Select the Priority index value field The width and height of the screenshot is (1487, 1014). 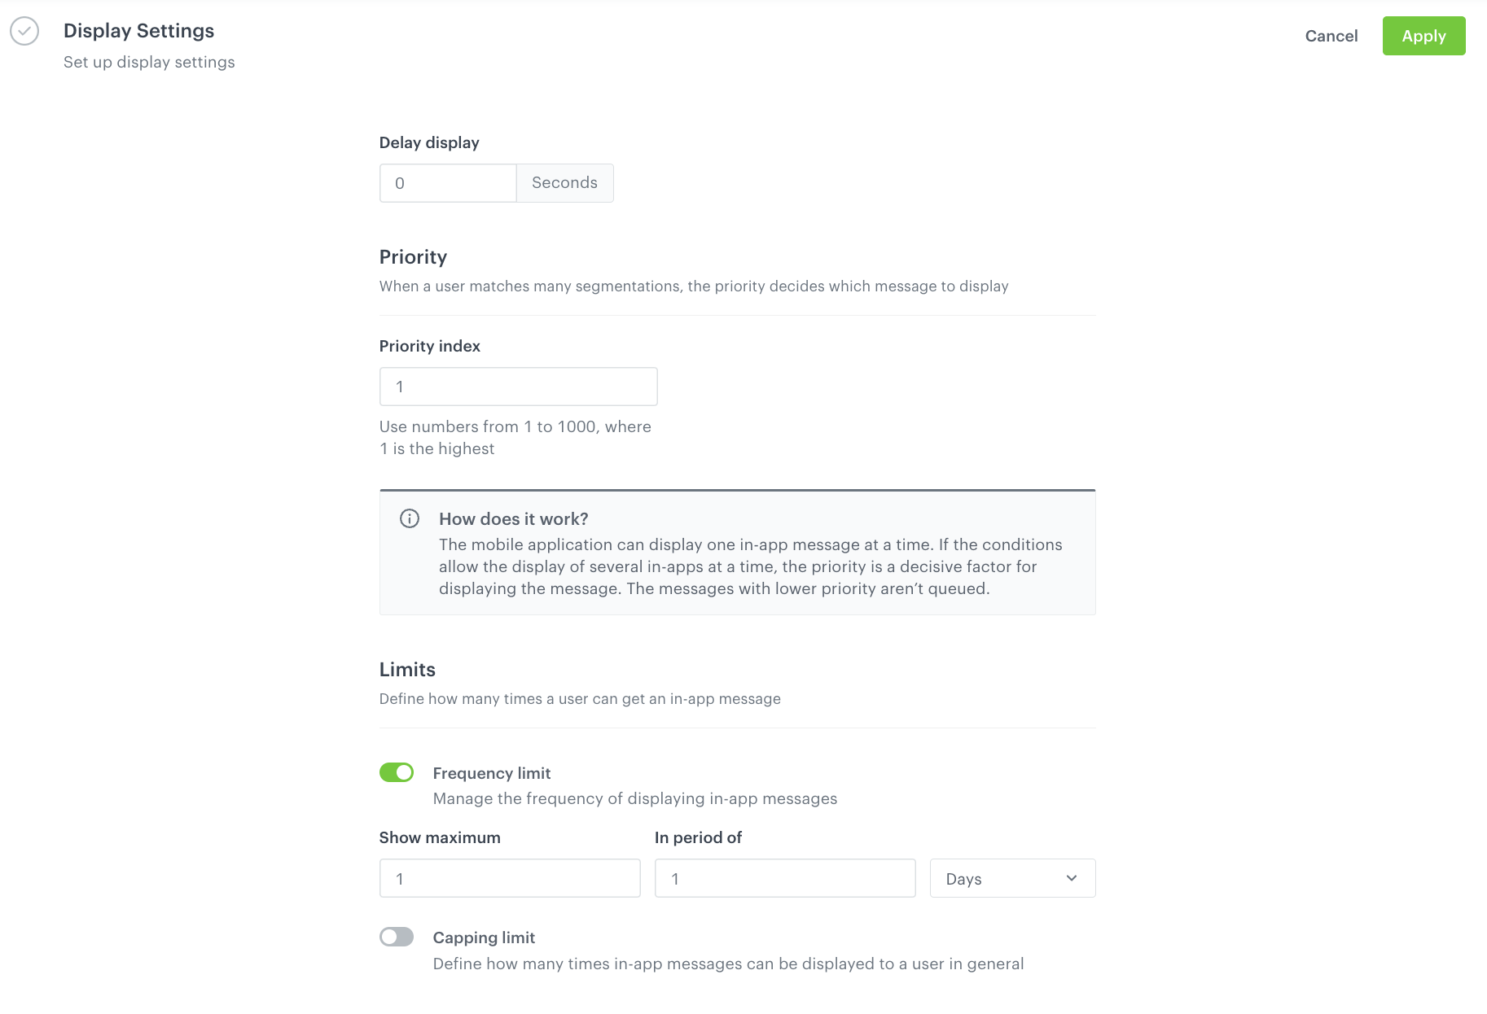(x=518, y=386)
